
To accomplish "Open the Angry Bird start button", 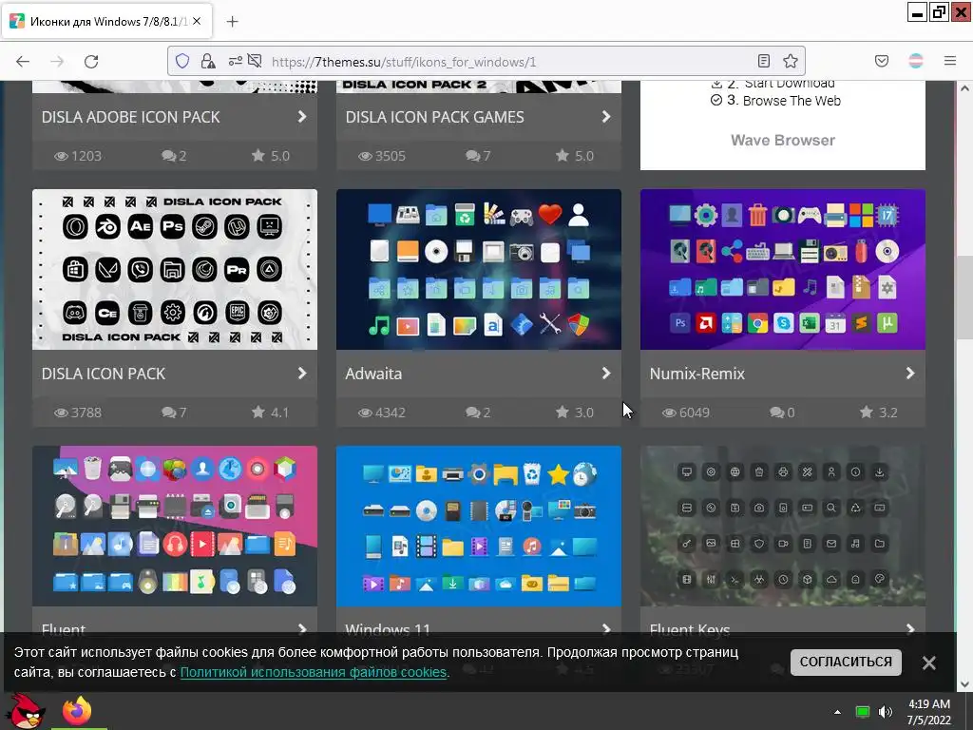I will point(25,711).
